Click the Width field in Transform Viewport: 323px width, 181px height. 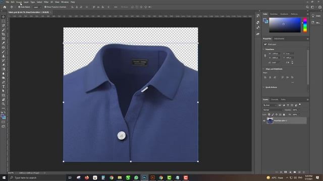276,54
